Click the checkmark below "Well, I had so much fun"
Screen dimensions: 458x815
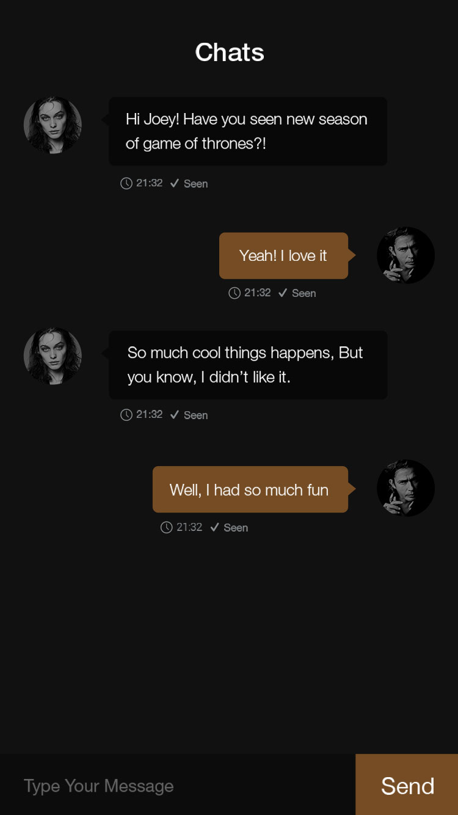coord(214,527)
